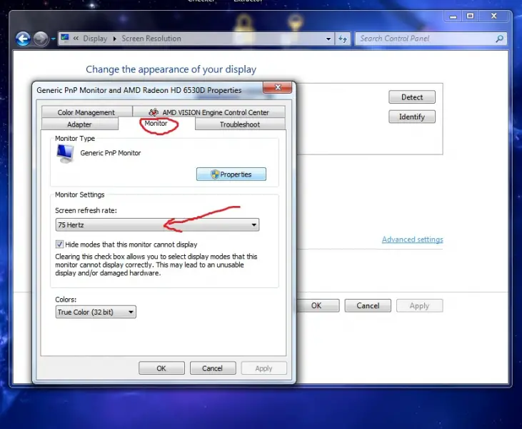The height and width of the screenshot is (429, 522).
Task: Switch to the Color Management tab
Action: [86, 112]
